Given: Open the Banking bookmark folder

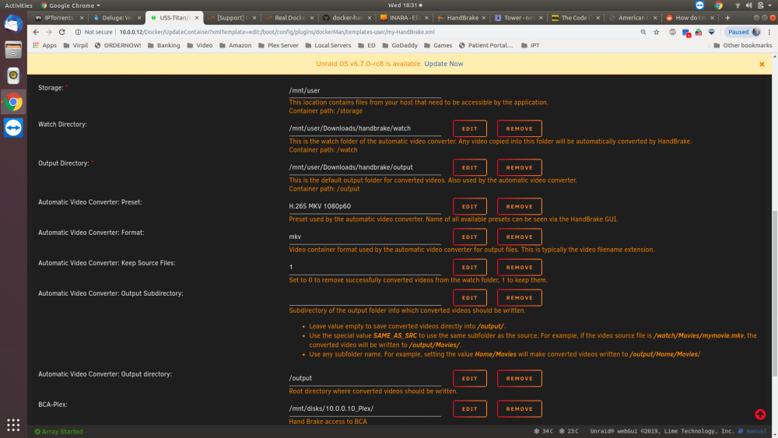Looking at the screenshot, I should click(163, 45).
